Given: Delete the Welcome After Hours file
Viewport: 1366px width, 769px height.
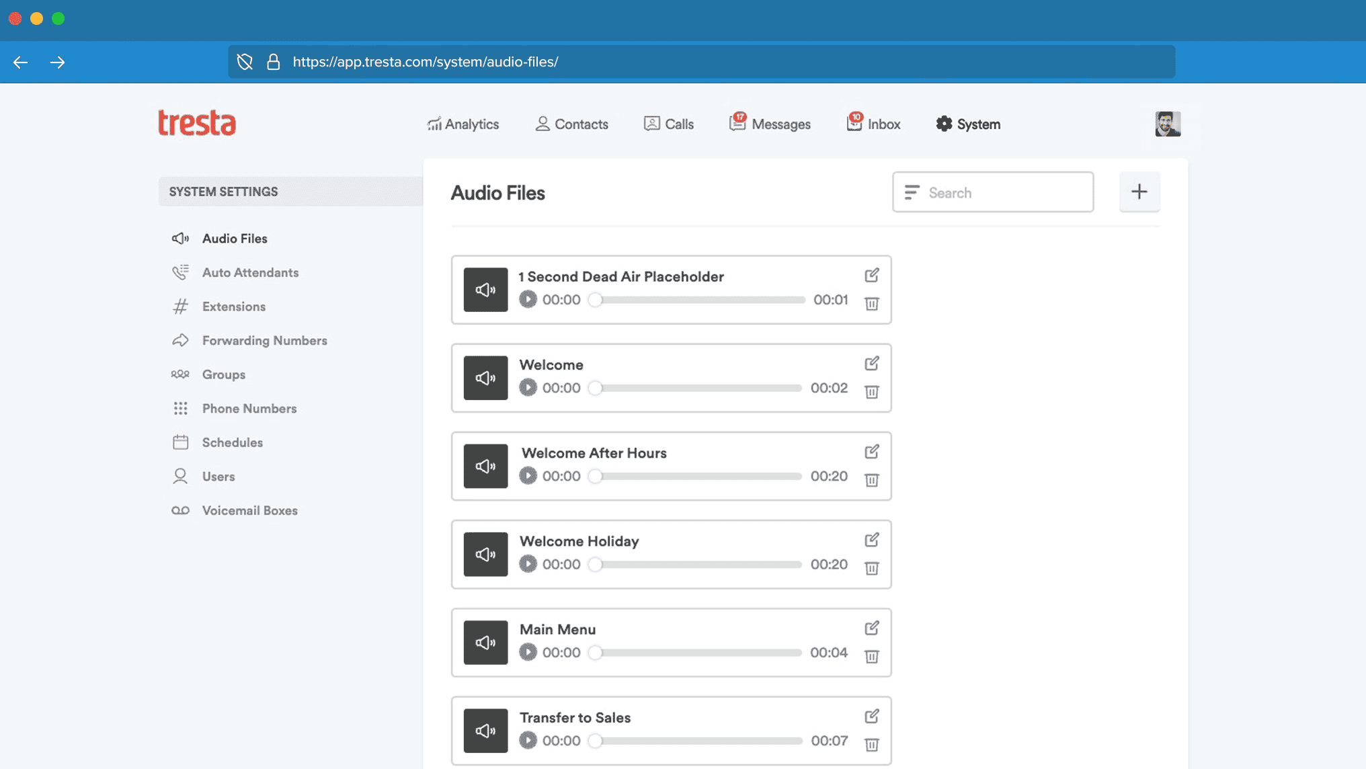Looking at the screenshot, I should [872, 480].
